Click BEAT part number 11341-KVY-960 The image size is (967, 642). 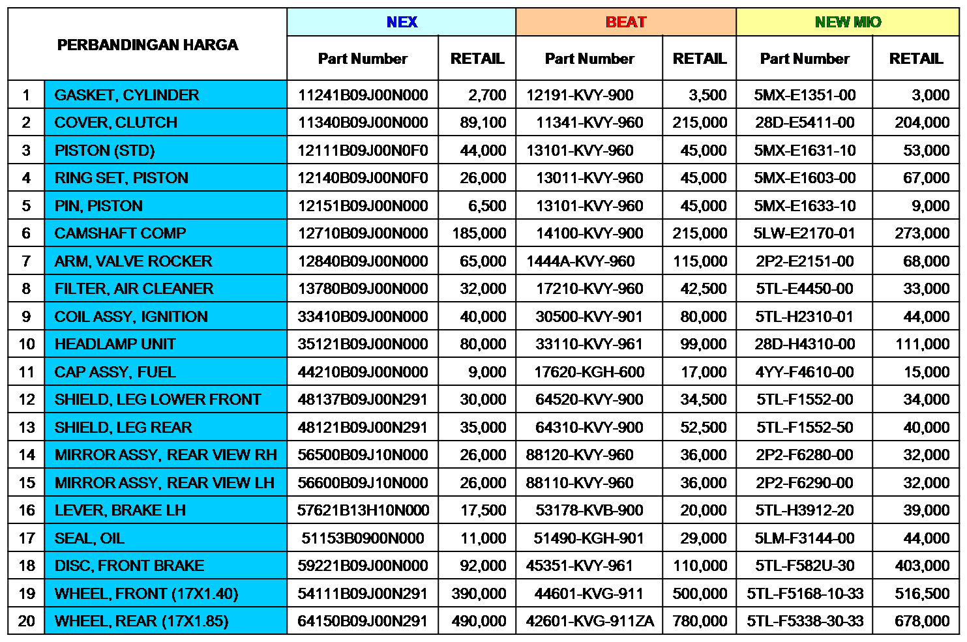(589, 123)
